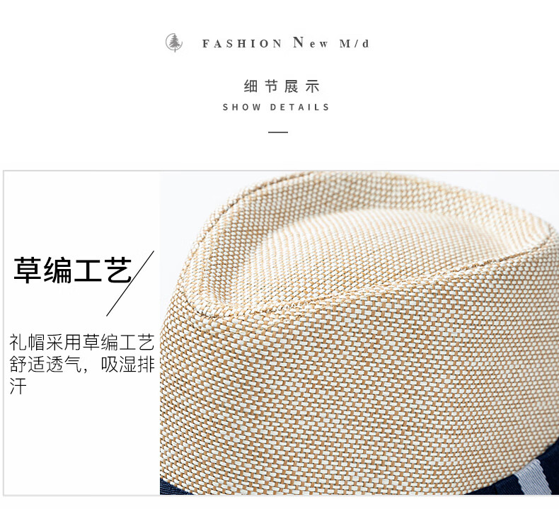Open the straw hat detail photo

(359, 333)
